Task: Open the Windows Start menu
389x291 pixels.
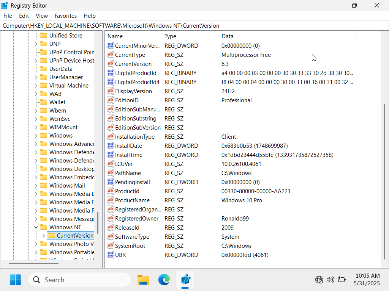Action: coord(15,280)
